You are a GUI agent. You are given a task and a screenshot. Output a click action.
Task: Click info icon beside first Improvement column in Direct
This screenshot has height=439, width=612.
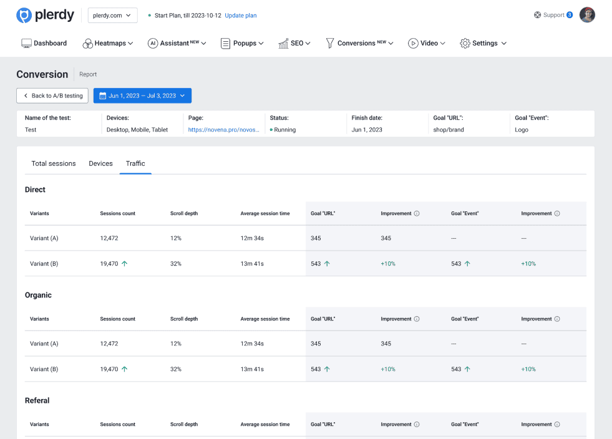click(417, 213)
